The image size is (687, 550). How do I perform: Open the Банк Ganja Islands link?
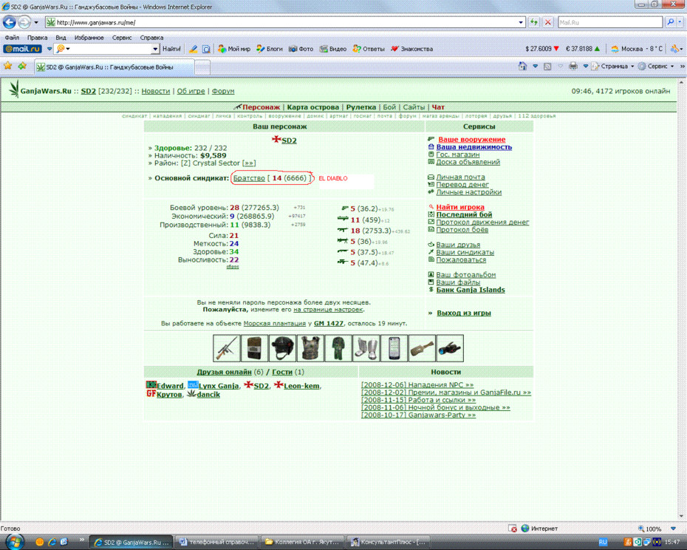pos(470,290)
